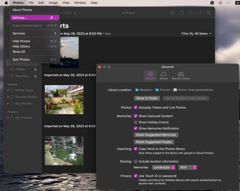Toggle Use Touch ID or password

pyautogui.click(x=136, y=176)
